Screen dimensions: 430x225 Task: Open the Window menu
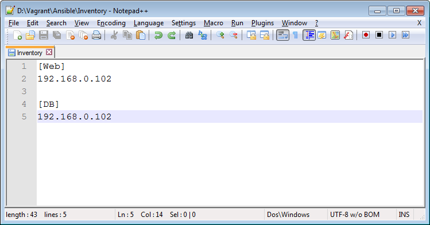pyautogui.click(x=295, y=23)
